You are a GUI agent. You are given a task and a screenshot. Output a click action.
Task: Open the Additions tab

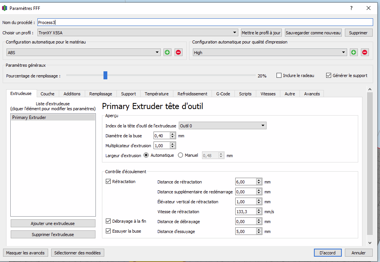72,93
